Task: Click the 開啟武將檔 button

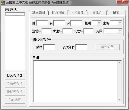Action: [15, 76]
